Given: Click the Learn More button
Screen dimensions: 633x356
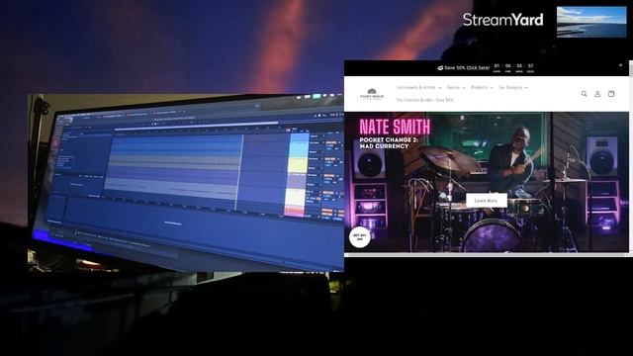Looking at the screenshot, I should [x=486, y=201].
